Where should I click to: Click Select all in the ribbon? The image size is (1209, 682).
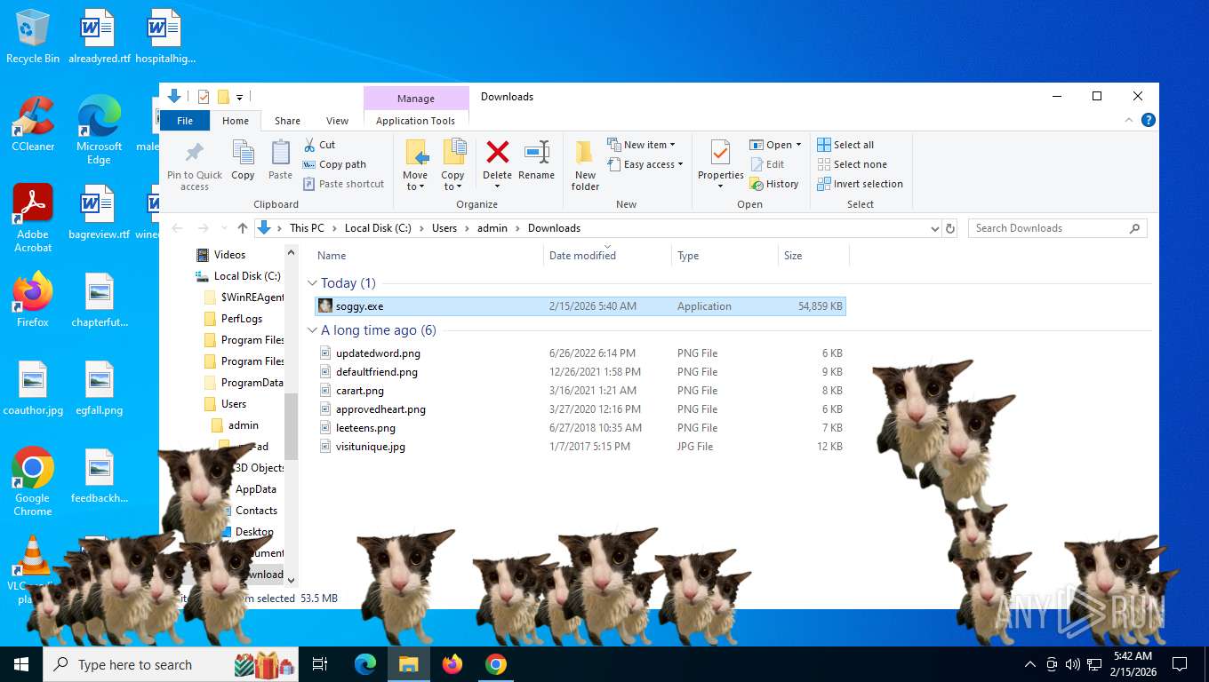pyautogui.click(x=845, y=145)
